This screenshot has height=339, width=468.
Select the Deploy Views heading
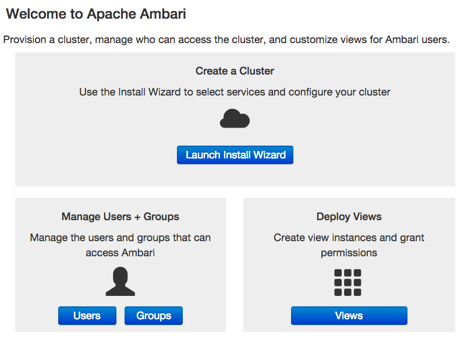click(x=349, y=217)
